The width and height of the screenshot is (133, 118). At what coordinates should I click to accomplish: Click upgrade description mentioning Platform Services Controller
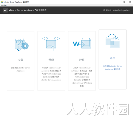click(51, 74)
